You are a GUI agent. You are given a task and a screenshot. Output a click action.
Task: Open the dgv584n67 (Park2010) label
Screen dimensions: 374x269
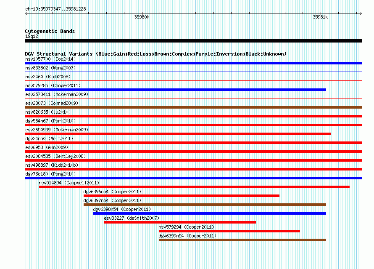coord(50,121)
